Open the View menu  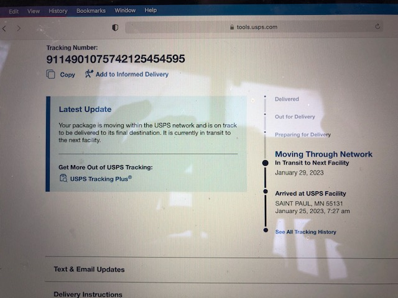34,11
